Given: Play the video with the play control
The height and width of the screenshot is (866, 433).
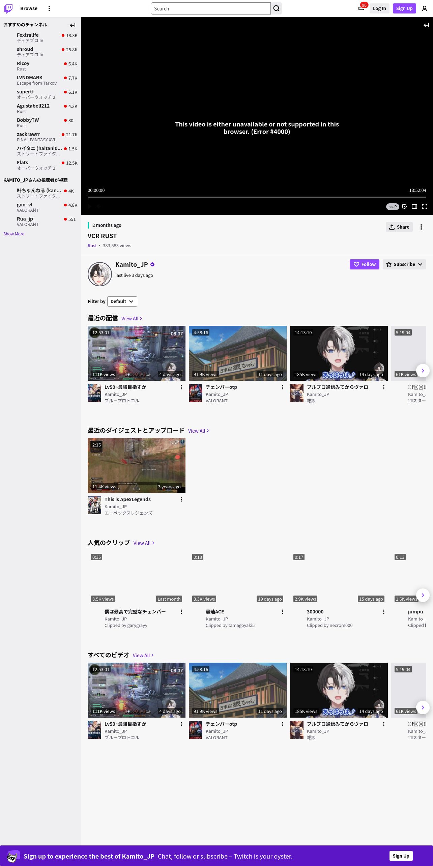Looking at the screenshot, I should [x=90, y=206].
